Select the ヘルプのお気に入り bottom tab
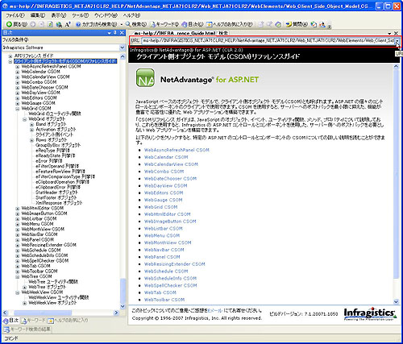The image size is (403, 344). (x=69, y=321)
